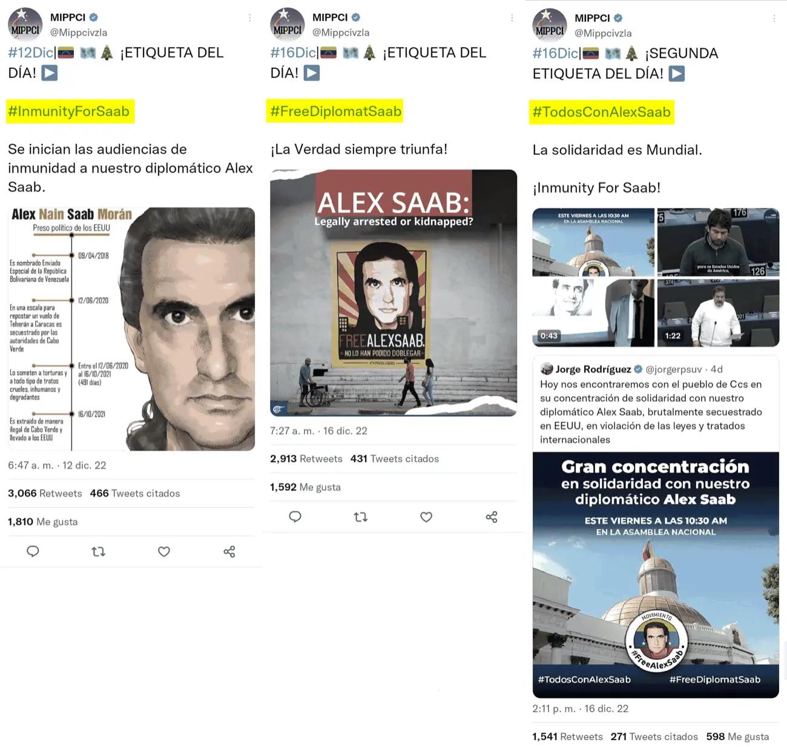Retweet the #InmunityForSaab tweet
This screenshot has height=748, width=787.
[x=98, y=551]
